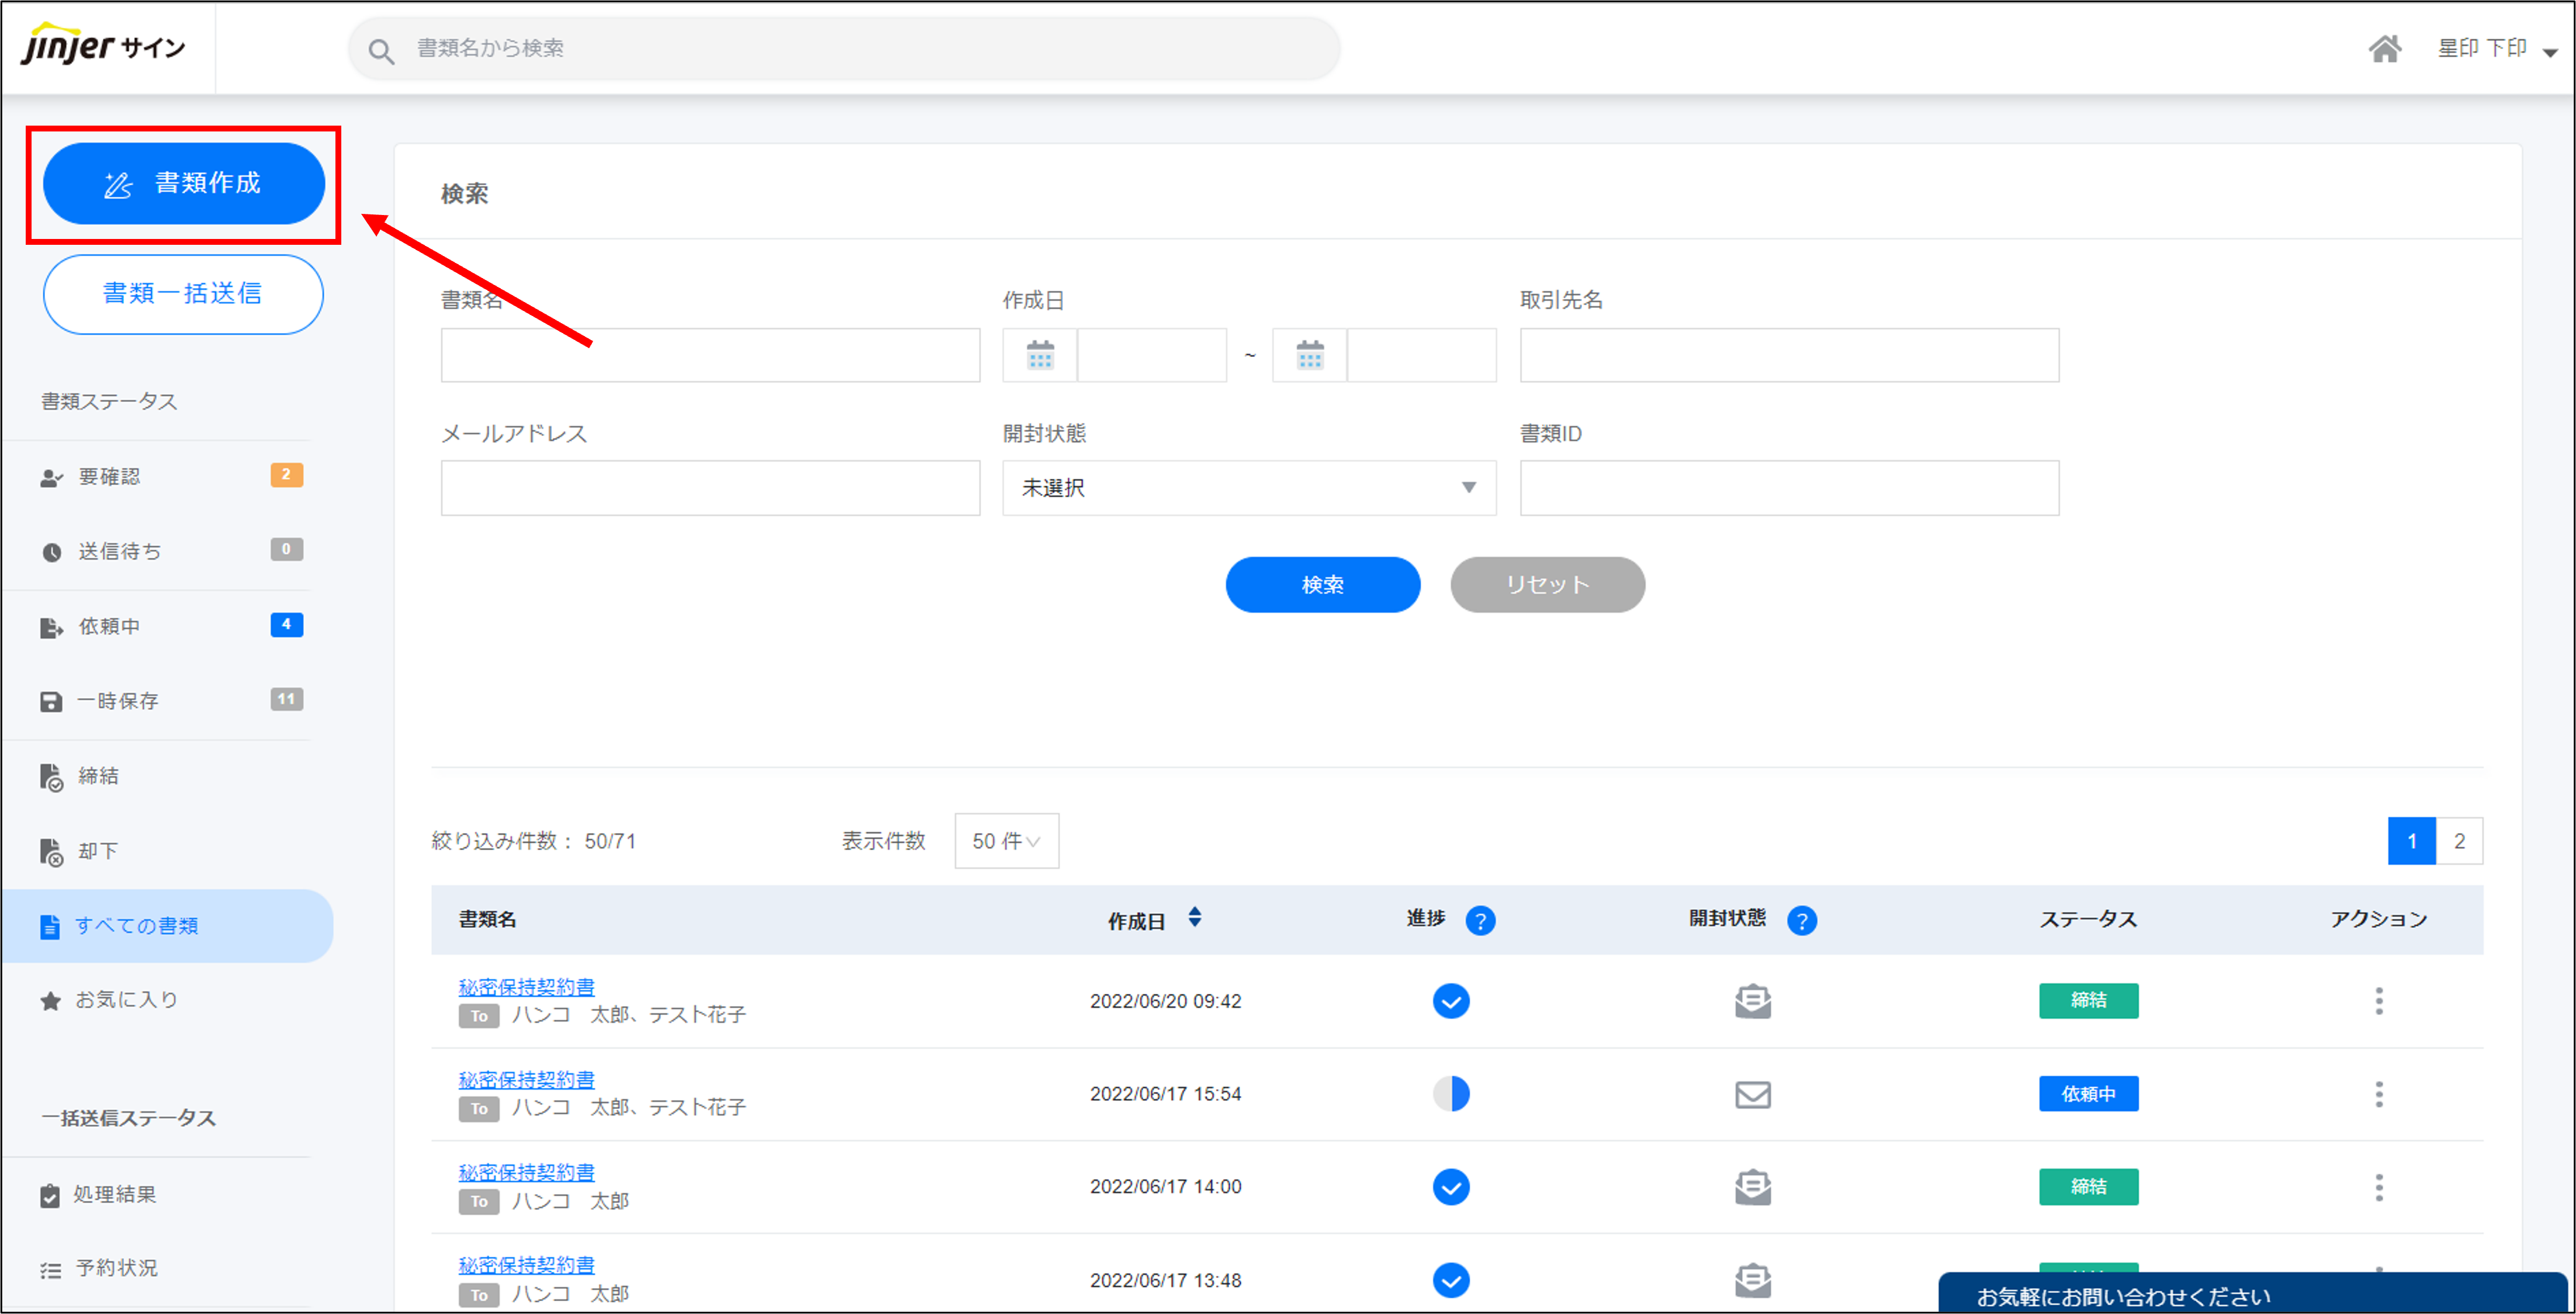This screenshot has width=2576, height=1314.
Task: Click opened-envelope icon in first row
Action: 1752,1001
